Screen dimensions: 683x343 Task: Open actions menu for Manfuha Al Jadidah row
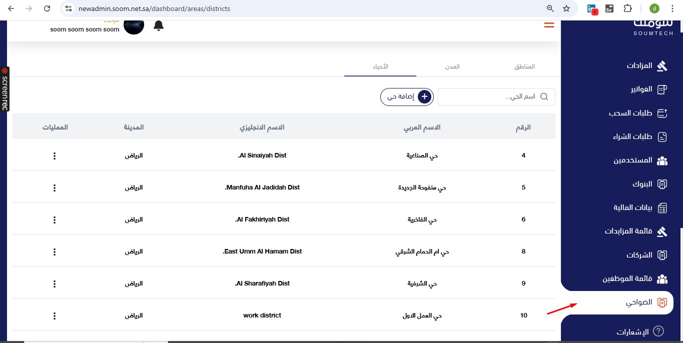click(55, 188)
